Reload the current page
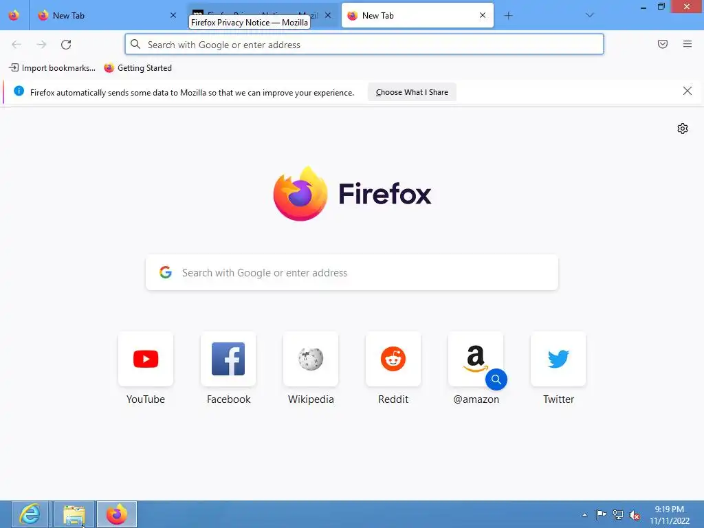The width and height of the screenshot is (704, 528). click(x=66, y=45)
